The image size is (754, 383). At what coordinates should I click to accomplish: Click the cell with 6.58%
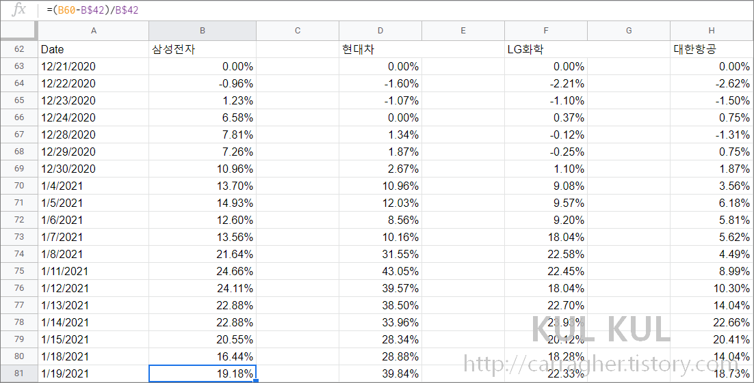pos(203,117)
